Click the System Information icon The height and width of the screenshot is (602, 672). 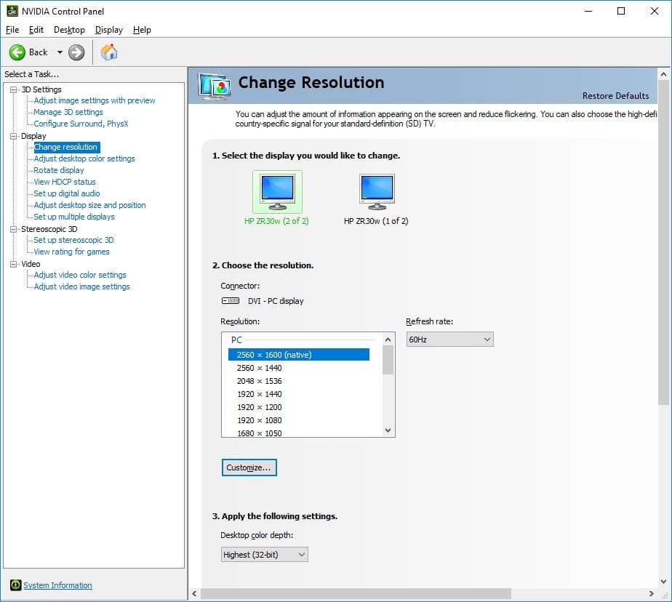pyautogui.click(x=16, y=585)
